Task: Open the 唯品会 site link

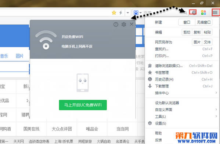Action: click(x=92, y=129)
